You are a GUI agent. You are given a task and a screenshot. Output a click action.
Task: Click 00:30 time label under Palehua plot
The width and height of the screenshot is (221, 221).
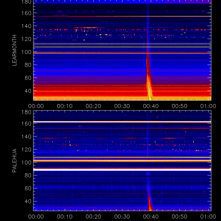(x=122, y=217)
